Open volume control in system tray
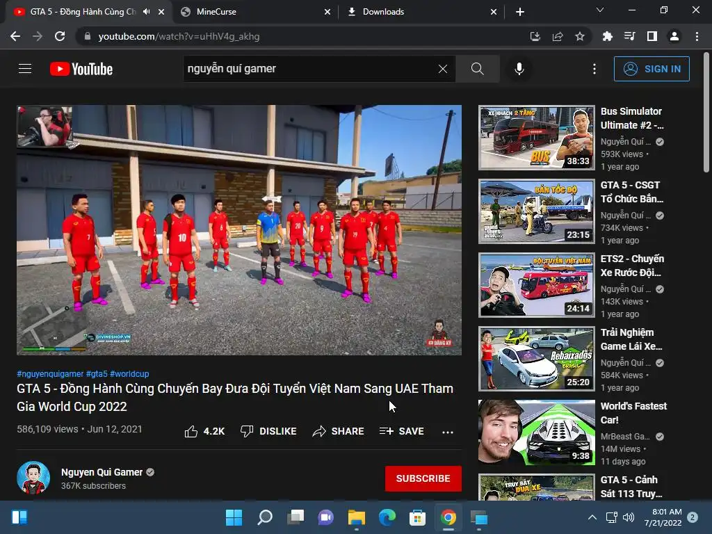The height and width of the screenshot is (534, 712). (629, 517)
